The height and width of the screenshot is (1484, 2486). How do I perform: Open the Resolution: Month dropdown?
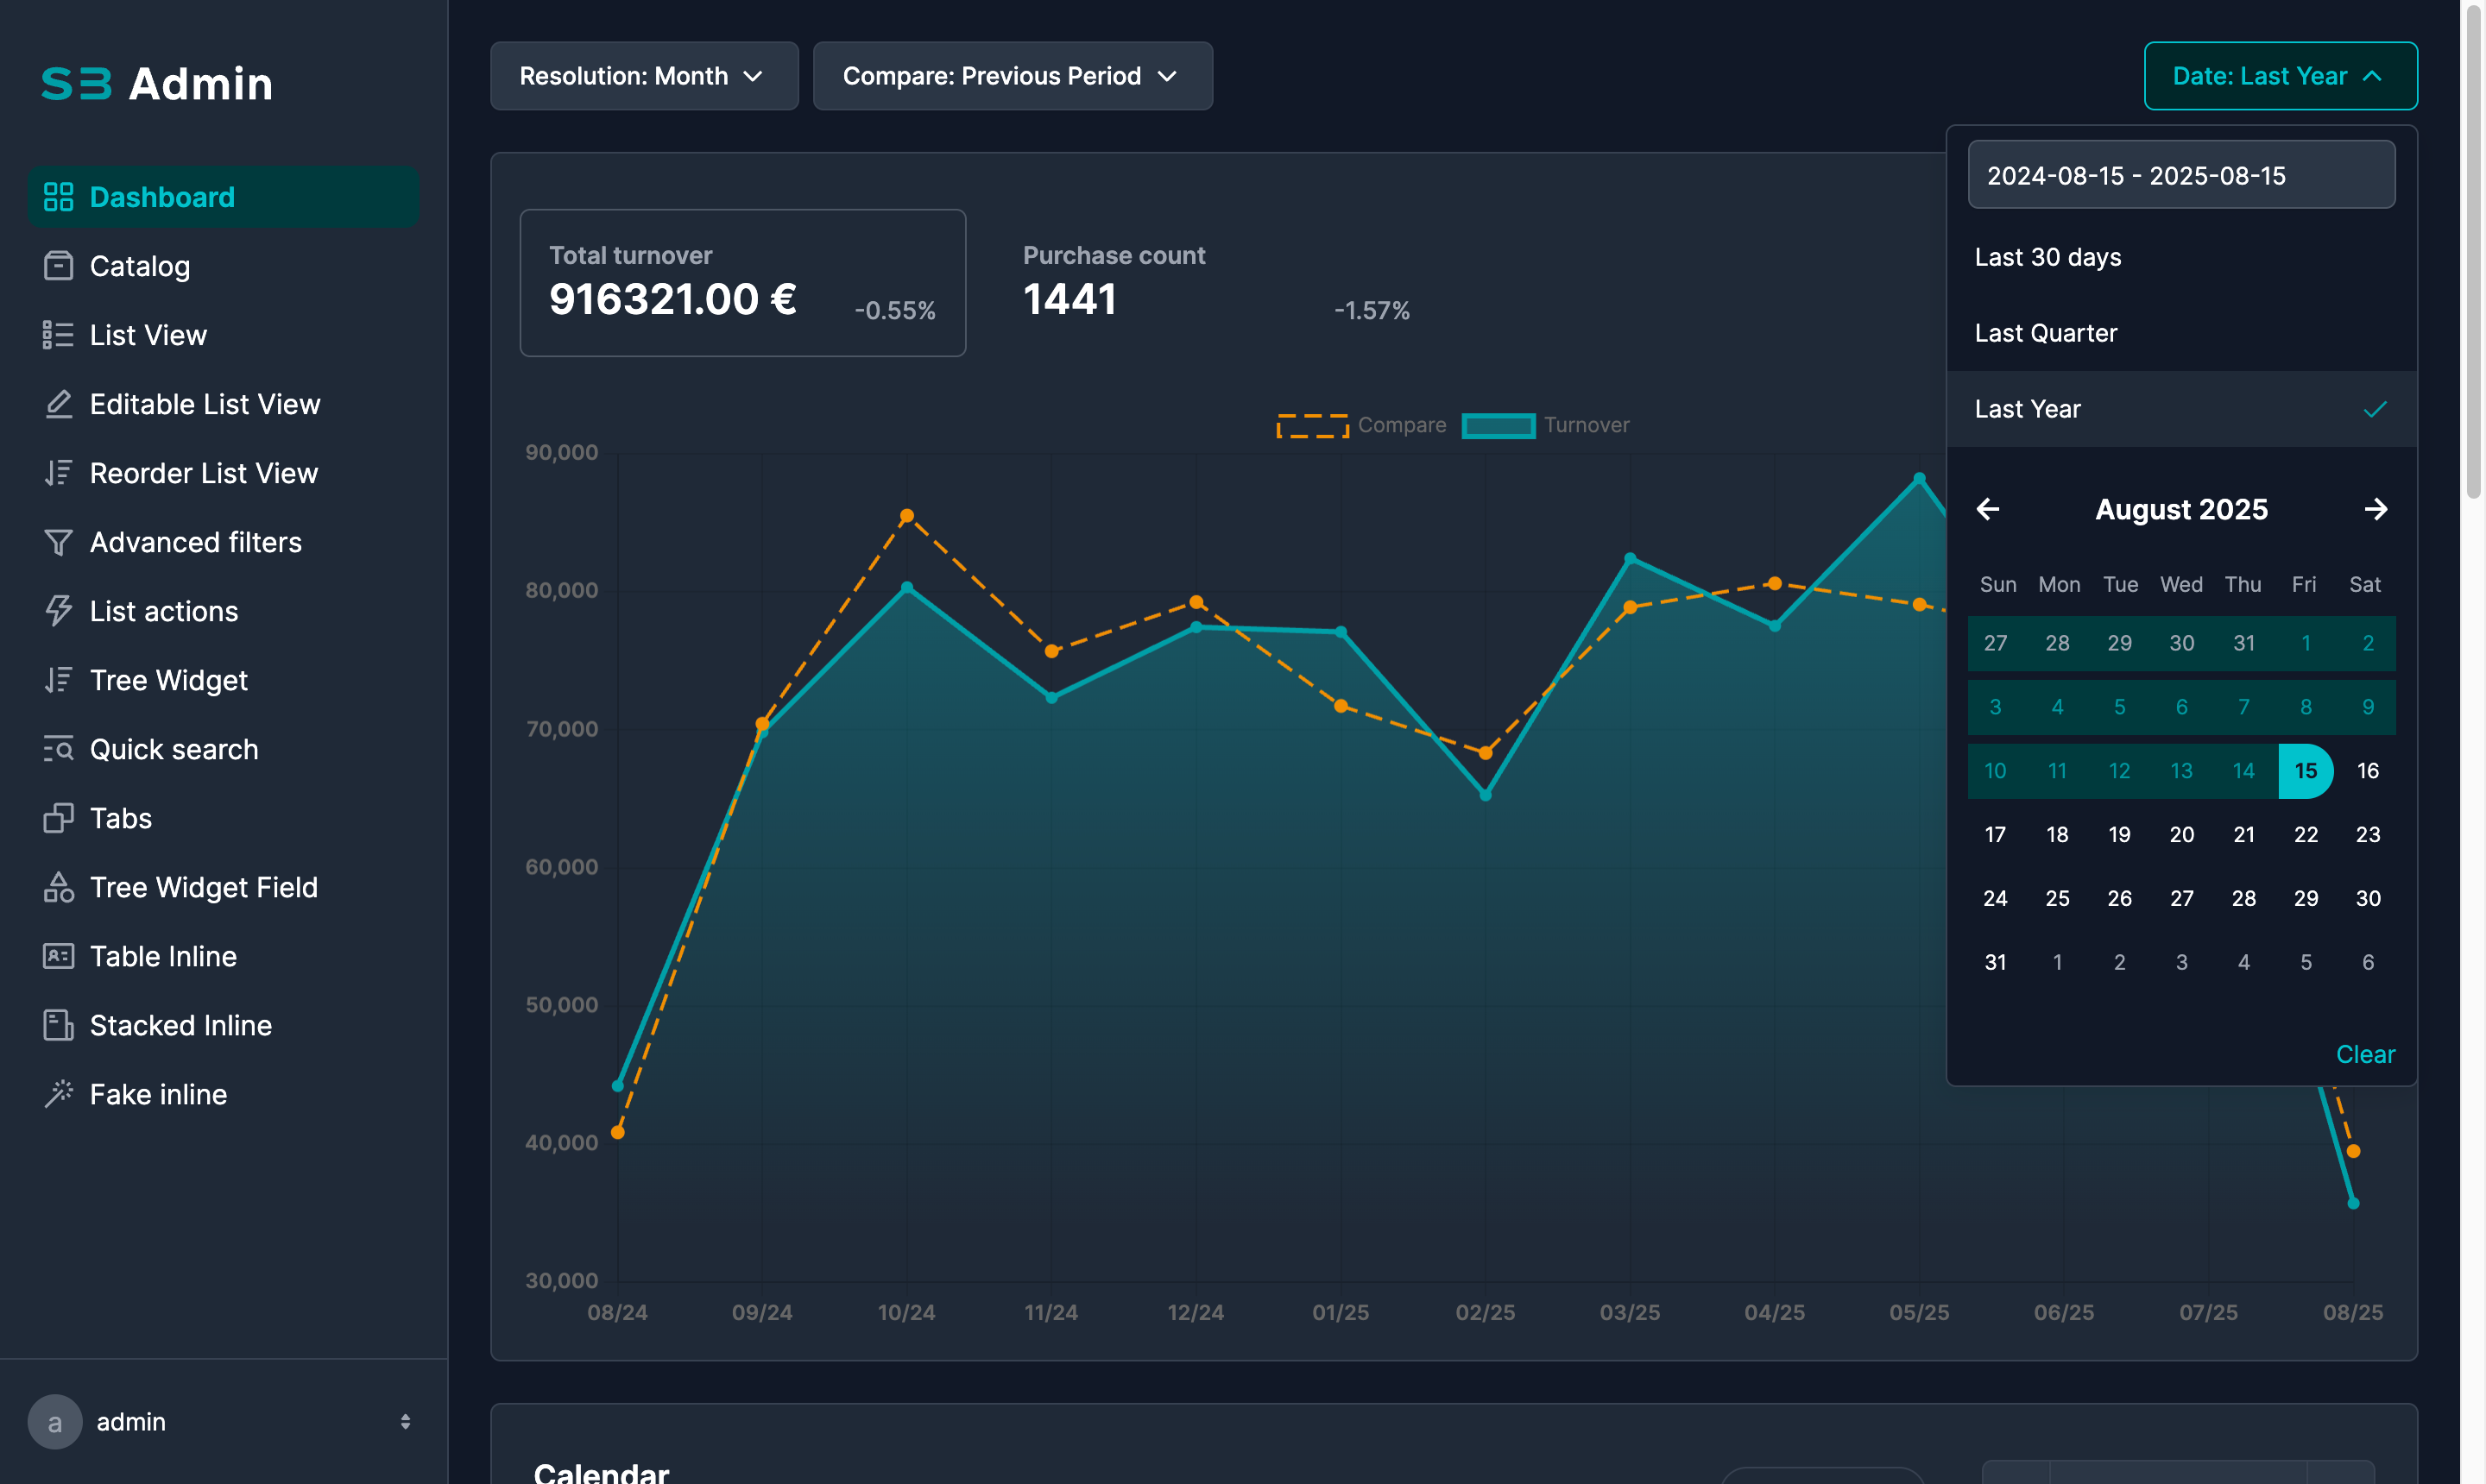[x=643, y=76]
